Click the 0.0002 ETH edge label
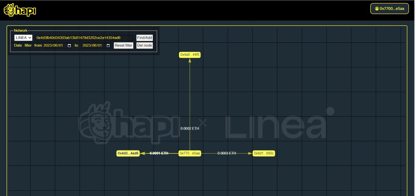The height and width of the screenshot is (196, 415). coord(190,128)
